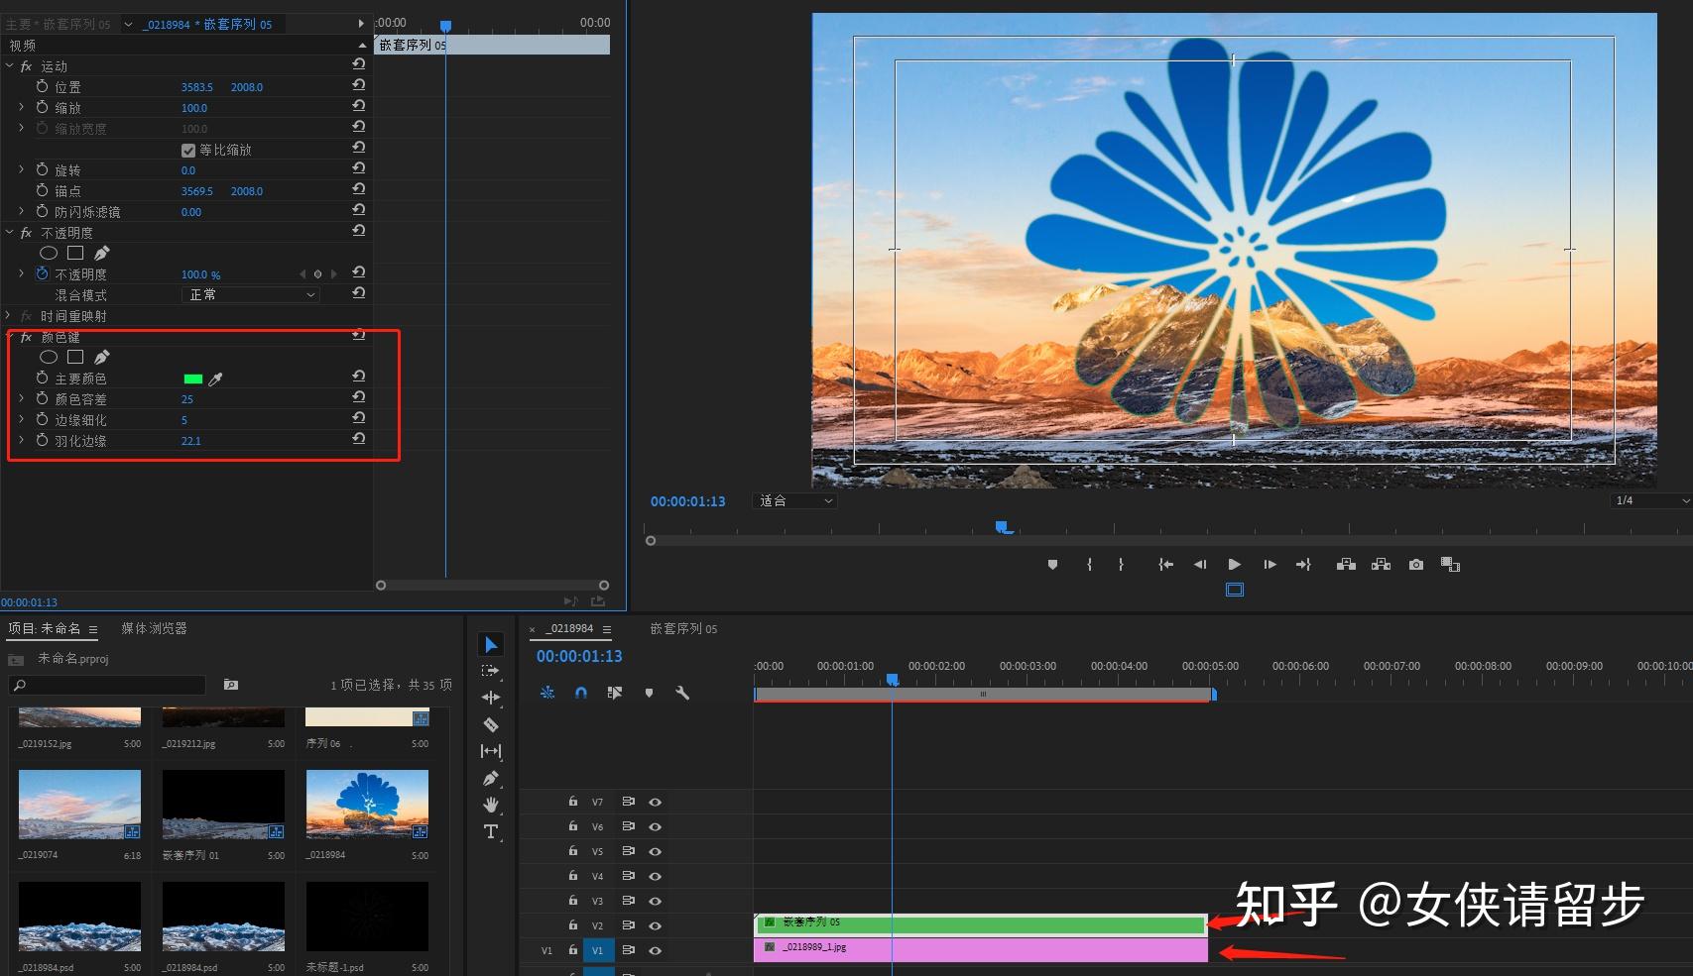Toggle Linked Selection in timeline
The image size is (1693, 976).
tap(615, 693)
